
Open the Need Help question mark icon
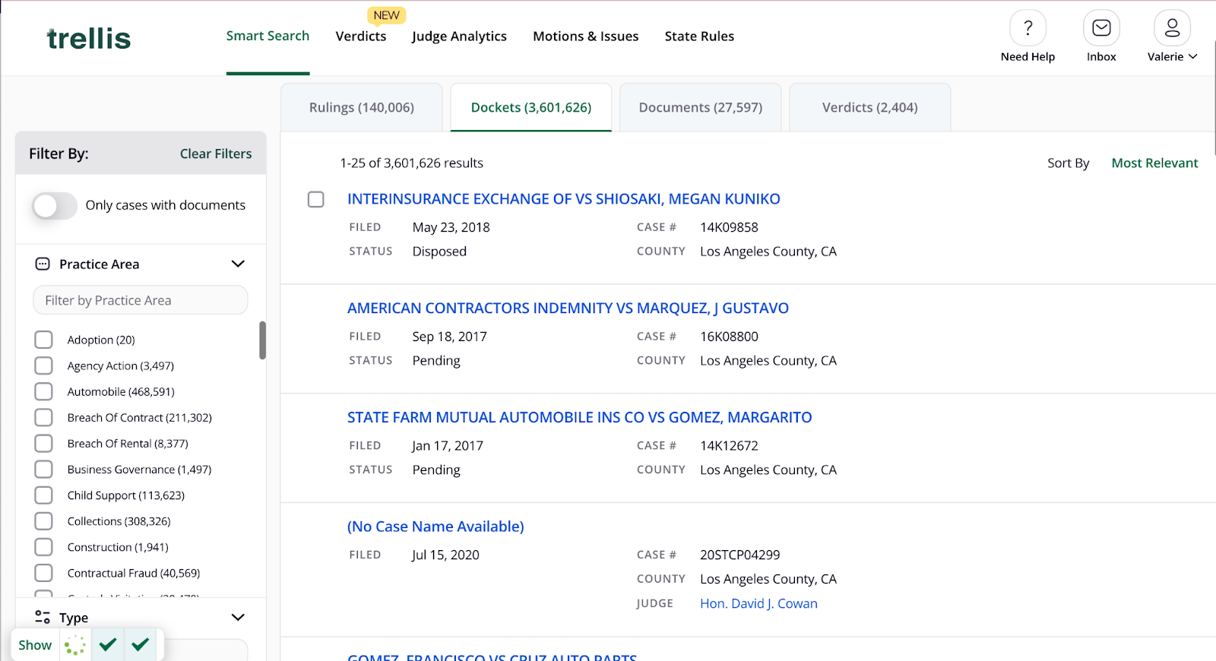click(1028, 28)
